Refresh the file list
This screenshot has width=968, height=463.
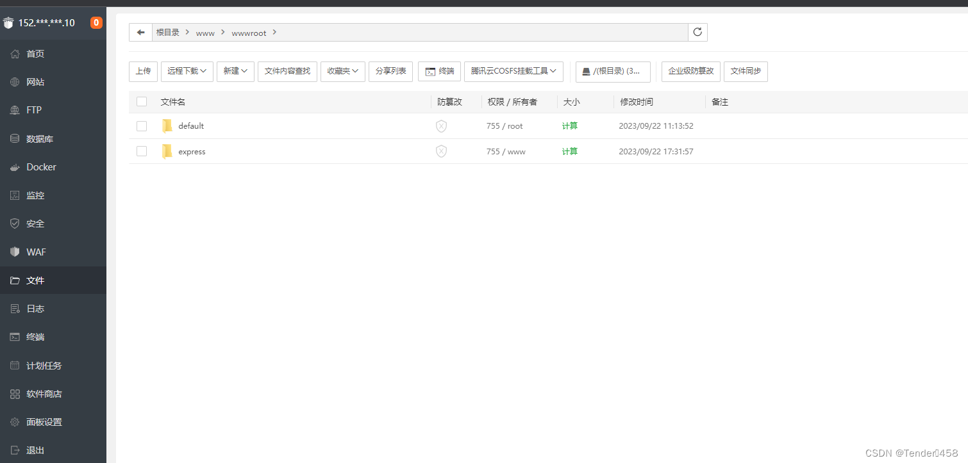[x=697, y=32]
